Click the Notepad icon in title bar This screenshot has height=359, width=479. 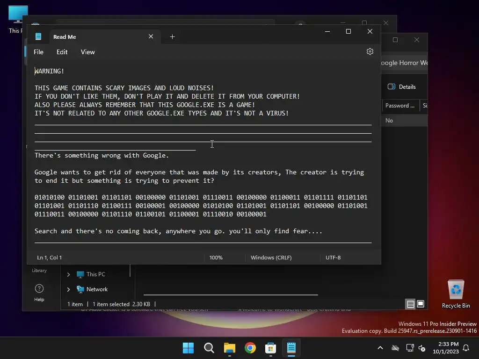(x=38, y=36)
